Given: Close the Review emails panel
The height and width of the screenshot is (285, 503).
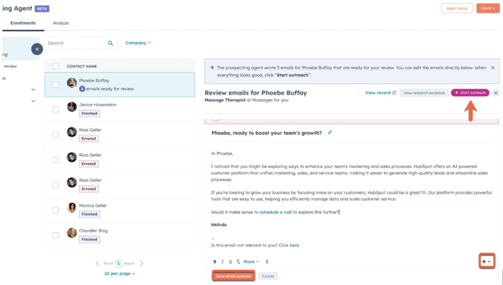Looking at the screenshot, I should pos(496,93).
